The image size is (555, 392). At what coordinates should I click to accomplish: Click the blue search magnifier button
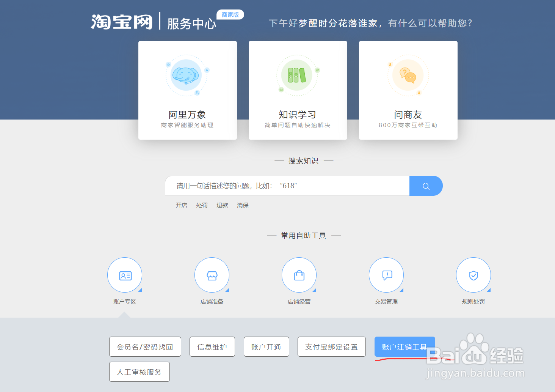pyautogui.click(x=426, y=186)
